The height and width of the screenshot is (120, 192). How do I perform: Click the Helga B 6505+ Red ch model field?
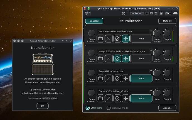(x=123, y=51)
